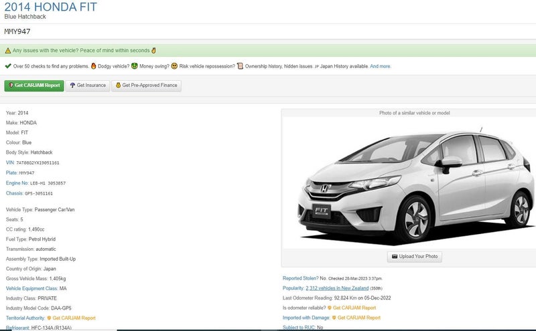Click the shield icon on Get CARJAM Report button
The image size is (536, 331).
[11, 86]
